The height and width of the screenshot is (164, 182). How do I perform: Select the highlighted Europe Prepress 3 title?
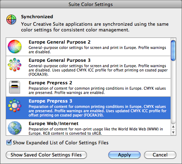click(x=50, y=101)
